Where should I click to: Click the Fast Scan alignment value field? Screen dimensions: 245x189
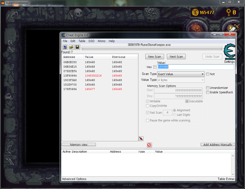click(x=167, y=113)
